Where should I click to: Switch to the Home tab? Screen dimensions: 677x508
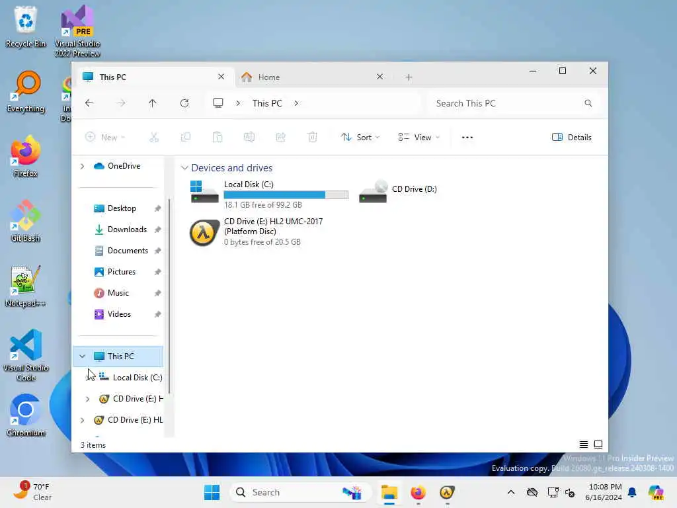pyautogui.click(x=313, y=77)
